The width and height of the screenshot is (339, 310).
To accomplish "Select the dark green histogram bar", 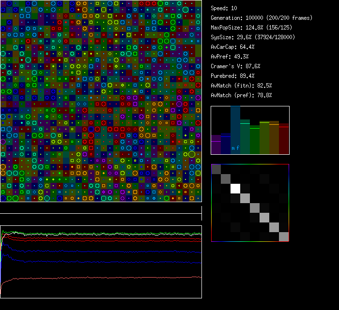I will tap(255, 140).
